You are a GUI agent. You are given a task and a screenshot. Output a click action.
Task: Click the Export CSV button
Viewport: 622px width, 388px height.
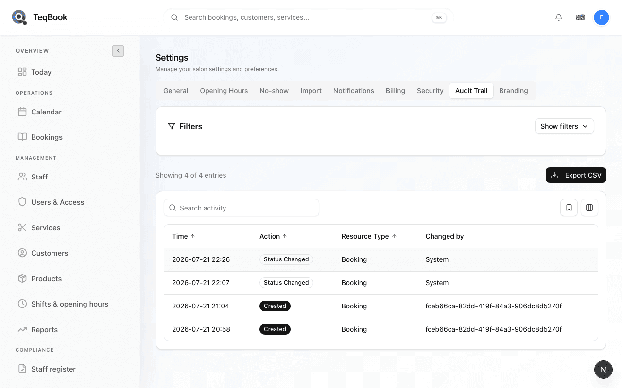[576, 175]
